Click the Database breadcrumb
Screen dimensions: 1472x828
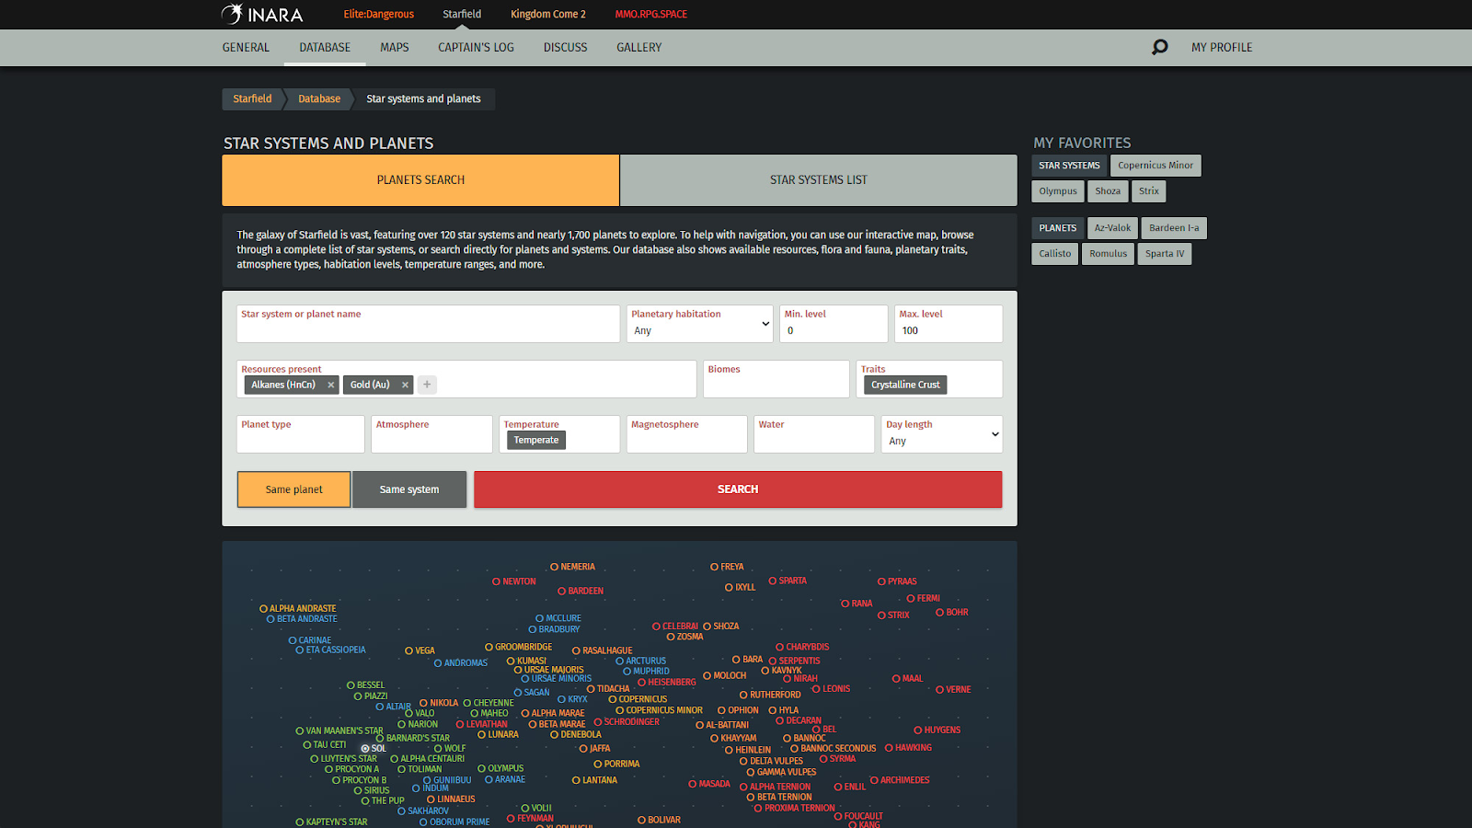[x=319, y=99]
